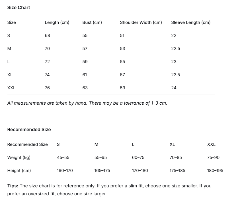
Task: Select weight range 45–55 for S
Action: coord(63,158)
